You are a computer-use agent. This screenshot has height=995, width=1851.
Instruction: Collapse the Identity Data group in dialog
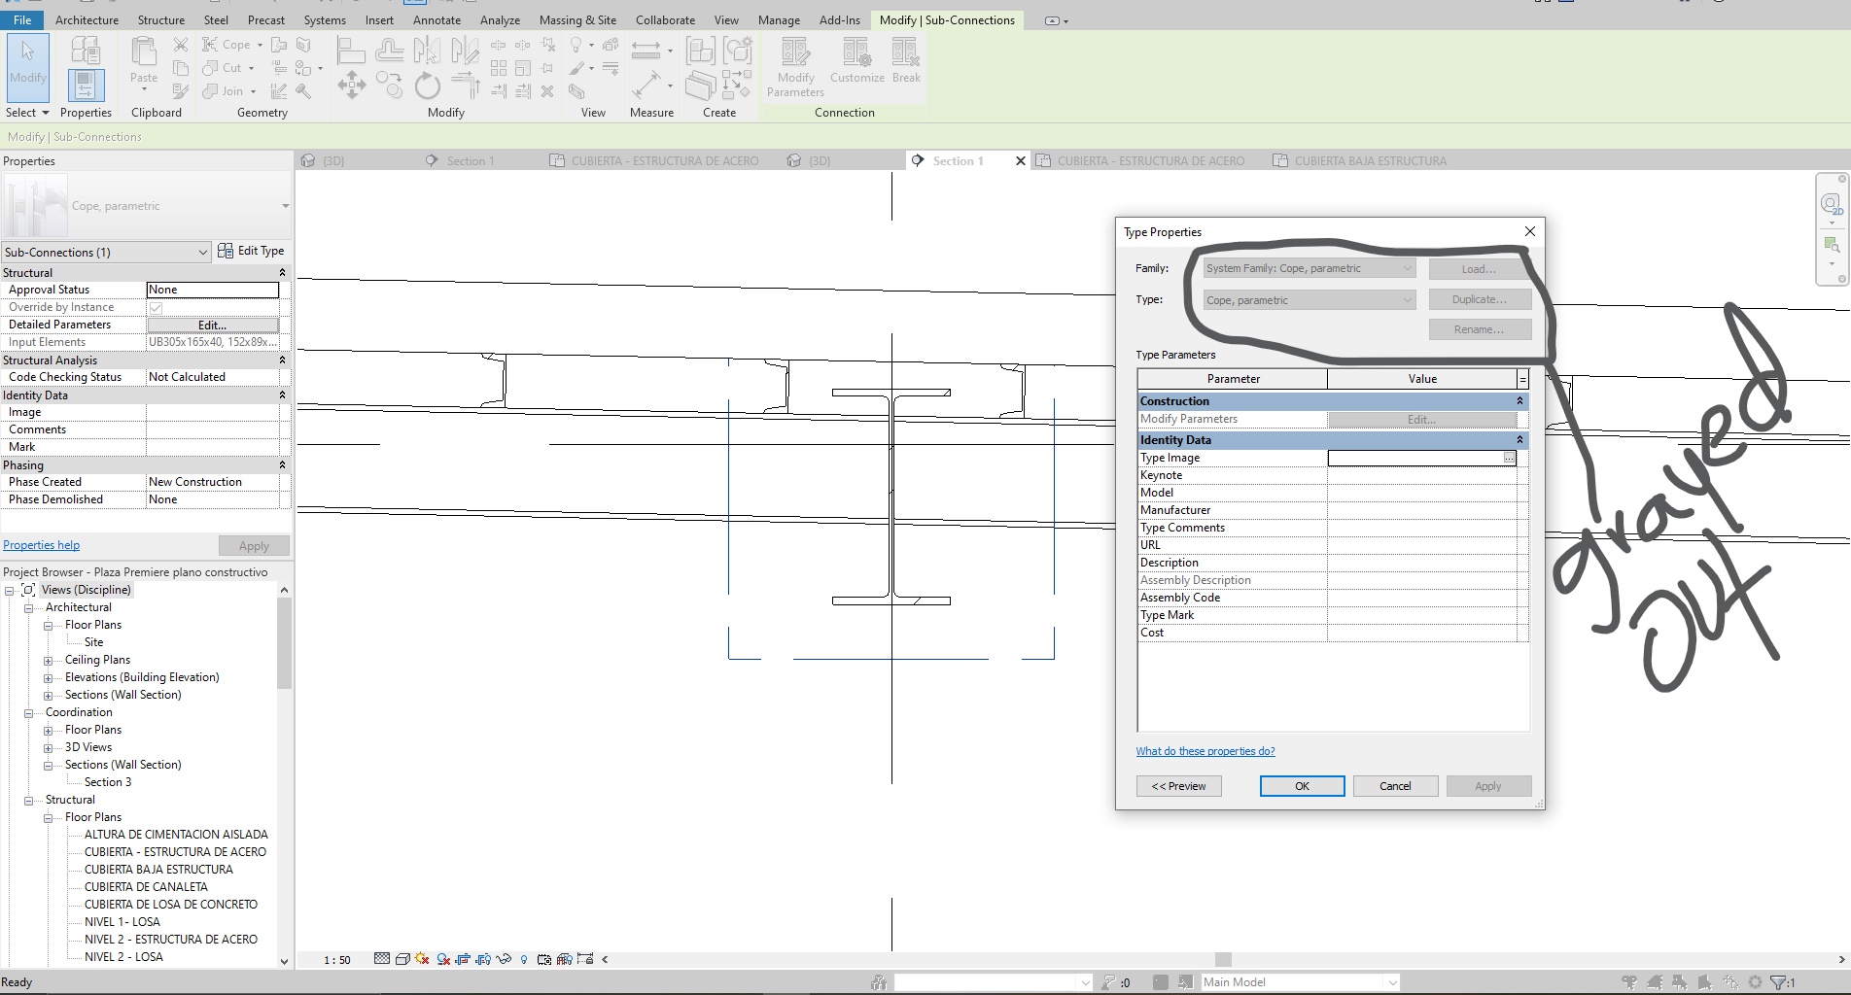(x=1519, y=440)
